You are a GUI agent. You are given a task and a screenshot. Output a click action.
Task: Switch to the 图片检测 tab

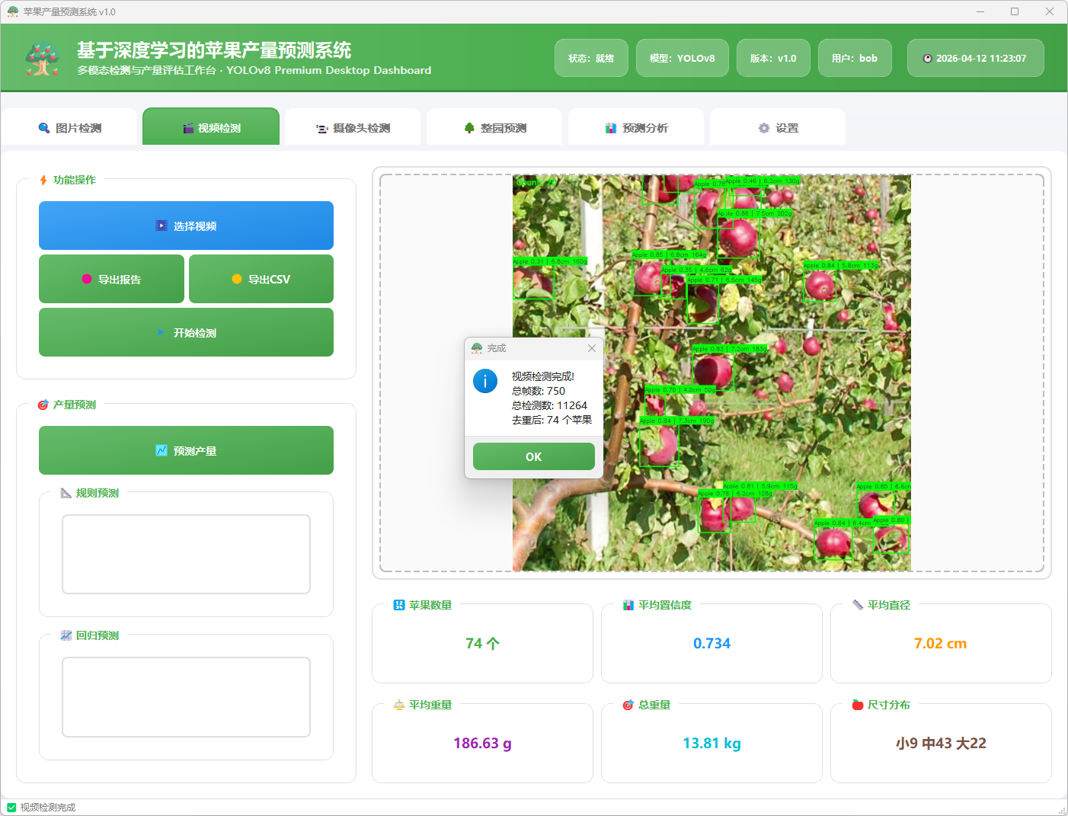(70, 128)
